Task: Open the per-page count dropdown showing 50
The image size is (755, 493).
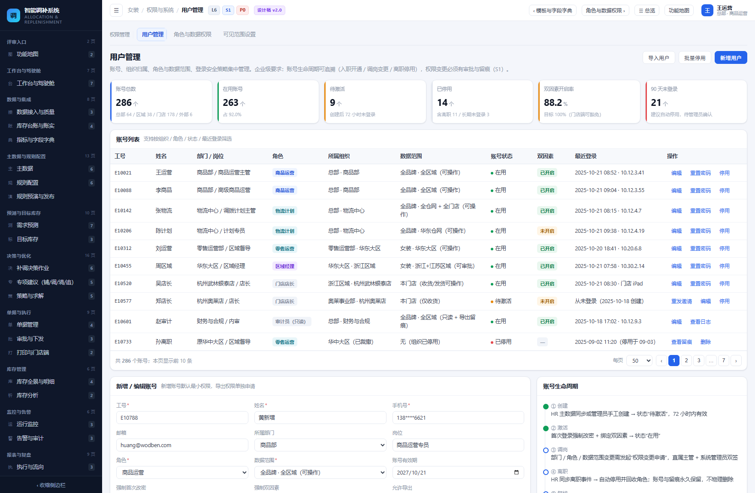Action: point(640,361)
